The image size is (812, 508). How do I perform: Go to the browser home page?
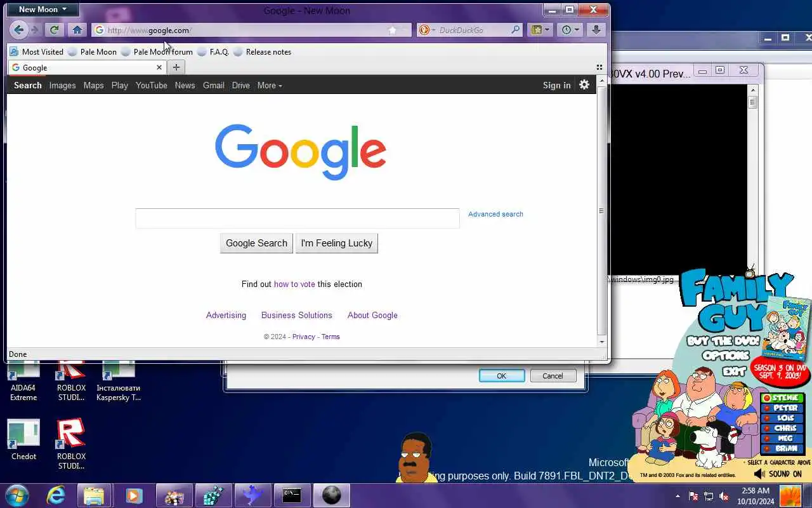pyautogui.click(x=77, y=30)
